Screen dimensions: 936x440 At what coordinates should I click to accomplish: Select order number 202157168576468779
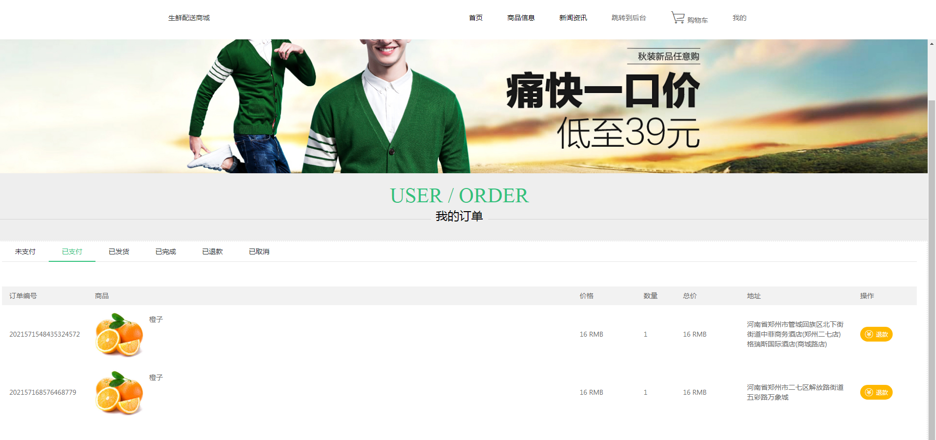click(43, 392)
